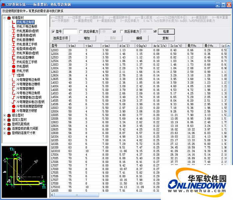Select the 冷弯薄壁方钢管 square tube icon
This screenshot has width=233, height=200.
tap(14, 111)
